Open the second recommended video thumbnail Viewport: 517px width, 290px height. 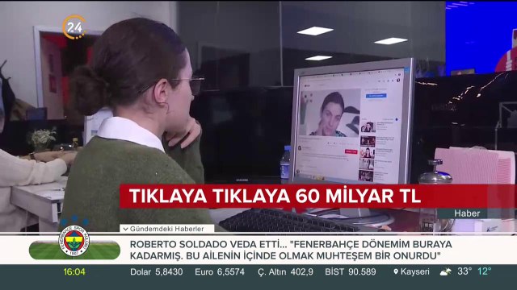click(368, 142)
